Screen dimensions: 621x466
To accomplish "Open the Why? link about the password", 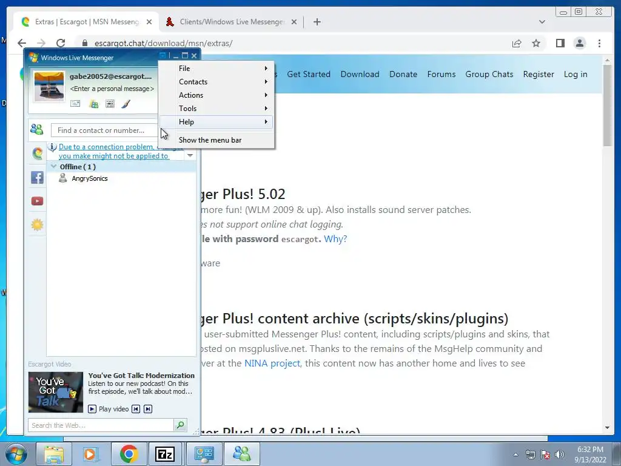I will [x=335, y=239].
